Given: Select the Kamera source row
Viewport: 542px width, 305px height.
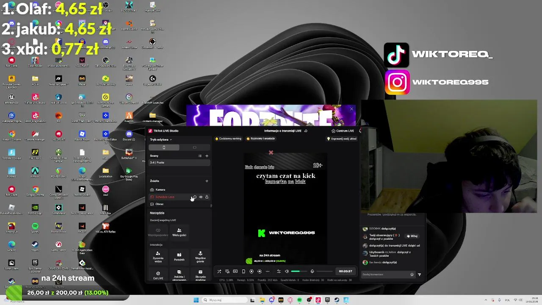Looking at the screenshot, I should [180, 190].
